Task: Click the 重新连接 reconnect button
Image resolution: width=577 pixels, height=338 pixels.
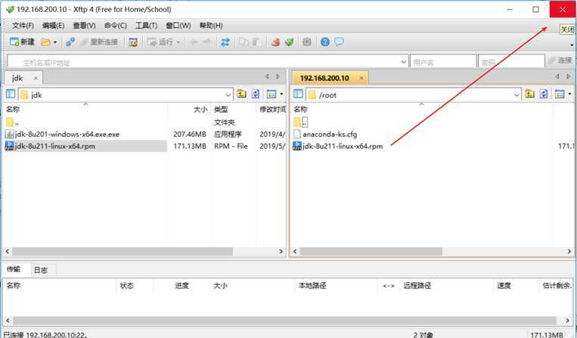Action: point(100,42)
